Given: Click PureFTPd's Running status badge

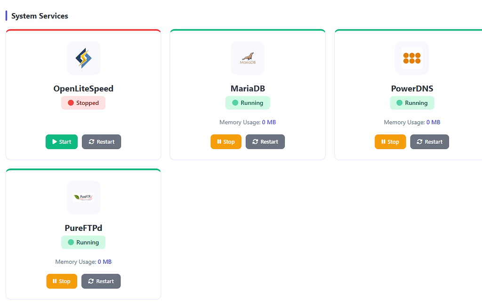Looking at the screenshot, I should click(x=83, y=243).
